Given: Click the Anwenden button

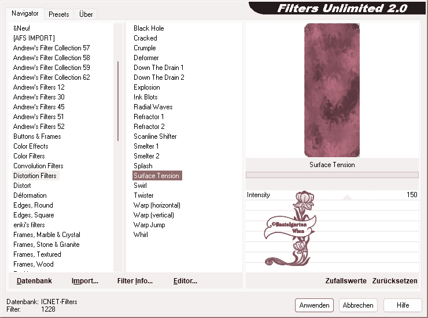Looking at the screenshot, I should click(314, 305).
